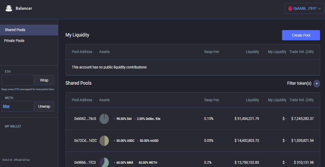This screenshot has height=167, width=325.
Task: Click the Balancer stacked-stones logo
Action: (x=9, y=8)
